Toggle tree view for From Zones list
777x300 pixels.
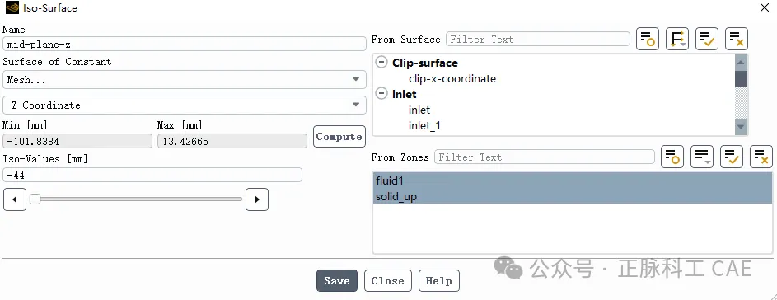pos(672,157)
